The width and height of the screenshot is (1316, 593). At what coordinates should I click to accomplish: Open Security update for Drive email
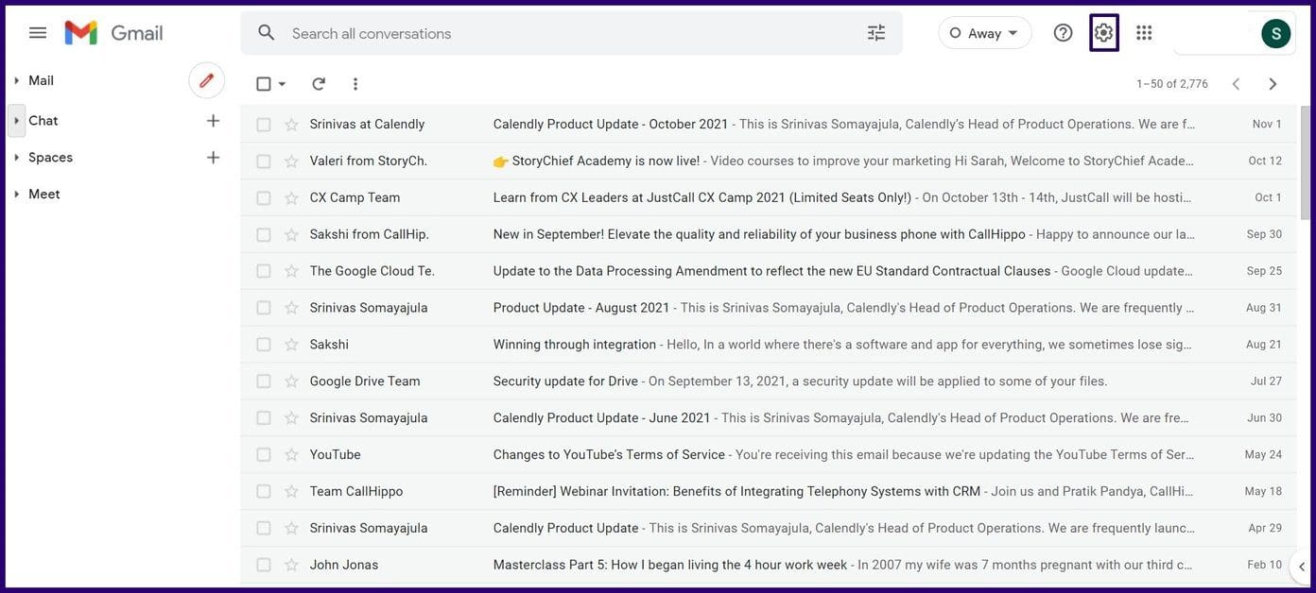point(769,381)
